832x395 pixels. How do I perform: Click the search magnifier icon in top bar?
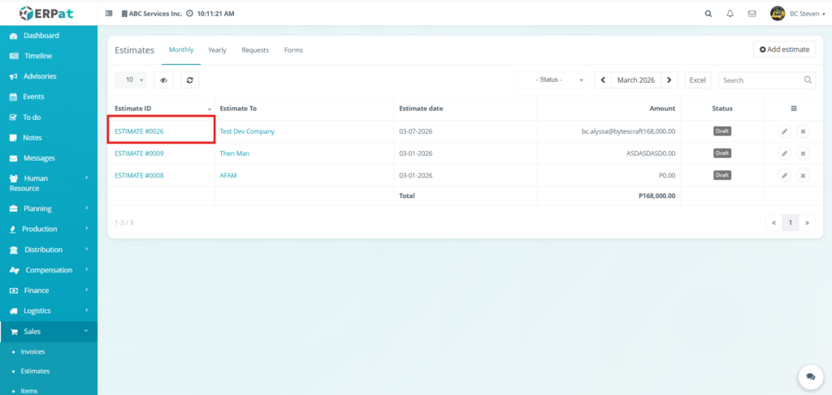pyautogui.click(x=708, y=14)
